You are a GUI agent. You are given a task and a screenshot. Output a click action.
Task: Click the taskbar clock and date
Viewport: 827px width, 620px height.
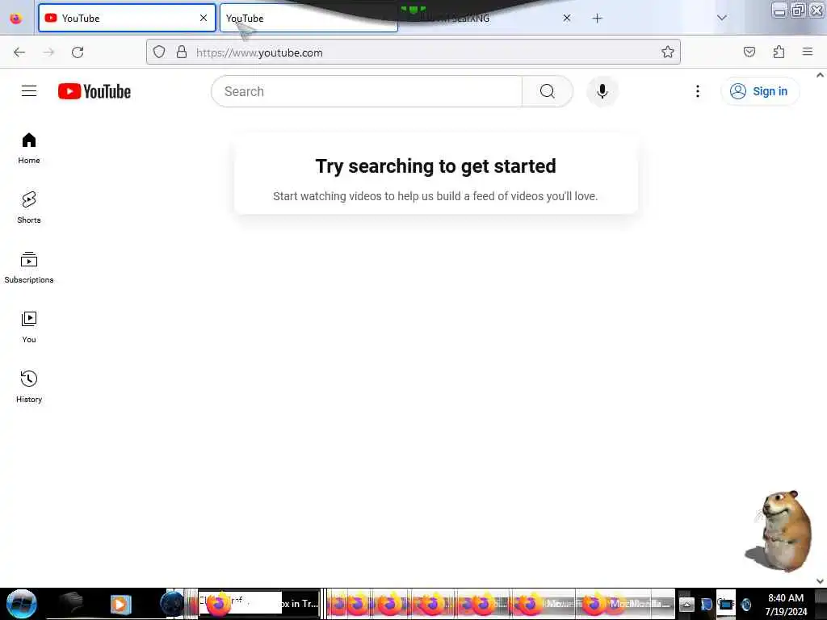point(786,605)
